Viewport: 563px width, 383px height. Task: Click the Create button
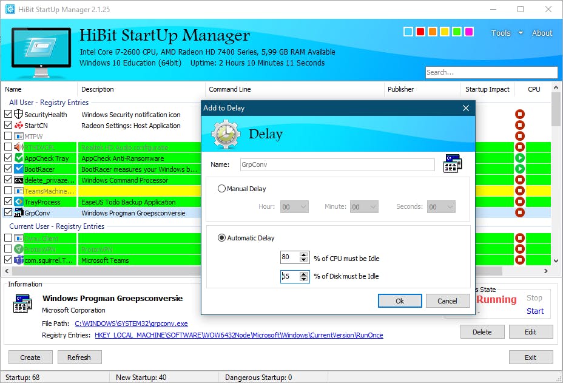(30, 357)
